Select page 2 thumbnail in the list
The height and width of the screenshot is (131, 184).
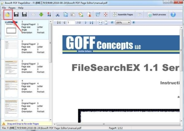click(11, 49)
